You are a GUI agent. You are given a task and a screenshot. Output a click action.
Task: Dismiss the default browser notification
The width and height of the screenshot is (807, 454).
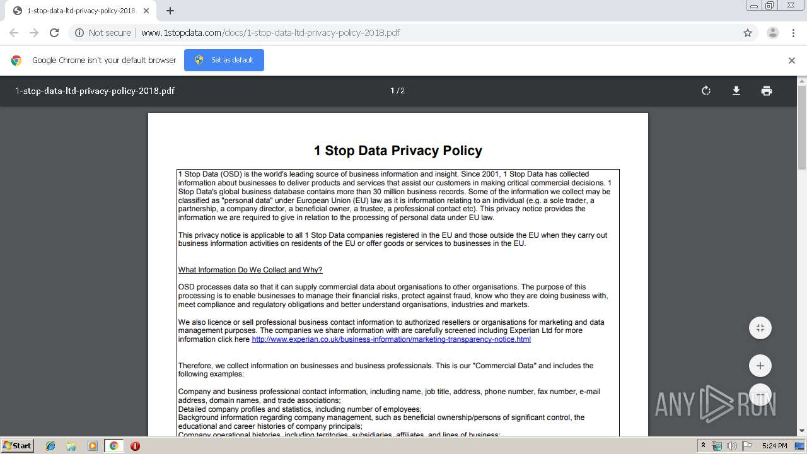pos(792,61)
